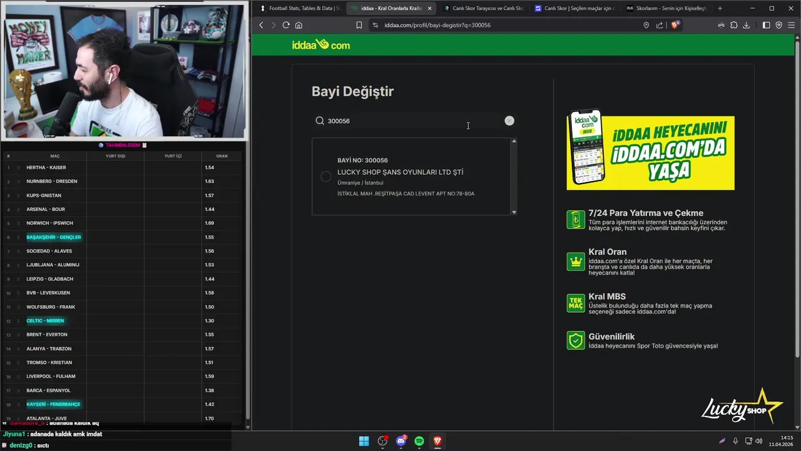Open the browser downloads icon
The height and width of the screenshot is (451, 801).
[746, 25]
